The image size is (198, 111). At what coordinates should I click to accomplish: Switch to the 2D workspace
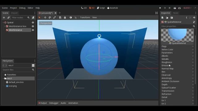pos(84,8)
